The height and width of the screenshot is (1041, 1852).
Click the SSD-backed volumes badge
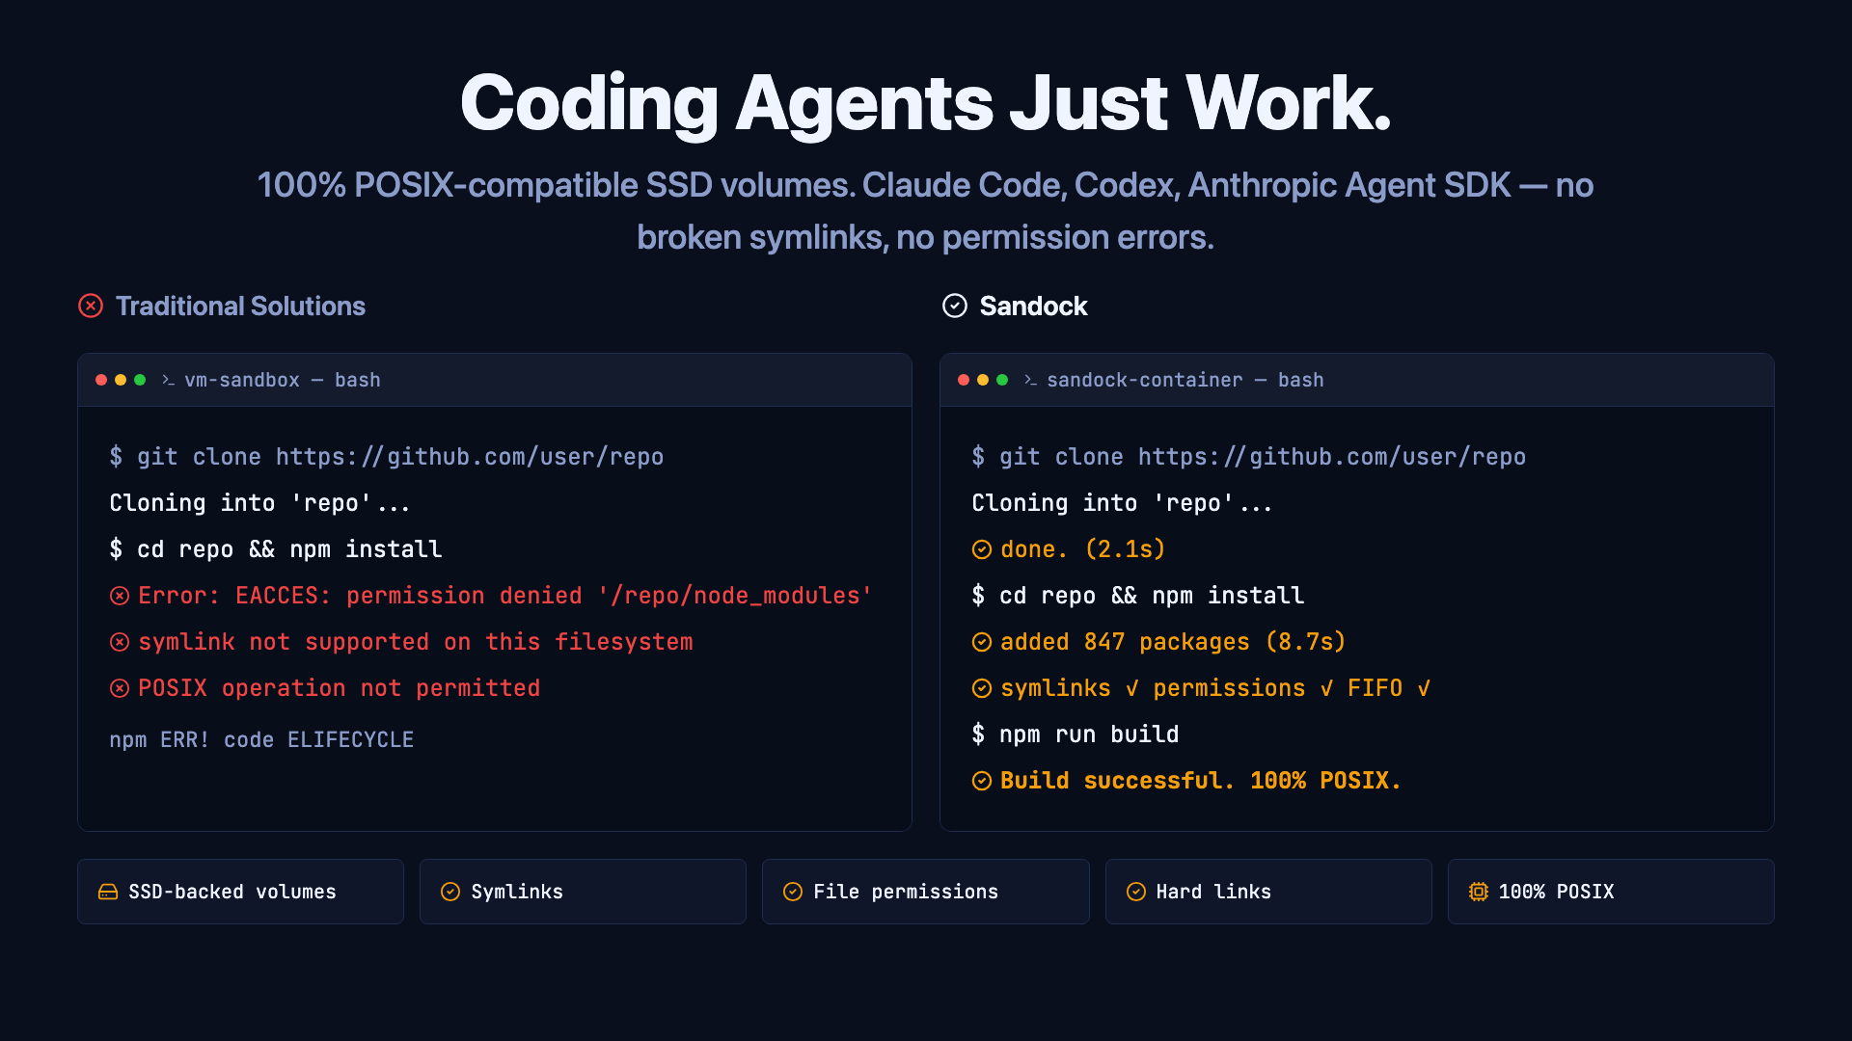point(240,892)
